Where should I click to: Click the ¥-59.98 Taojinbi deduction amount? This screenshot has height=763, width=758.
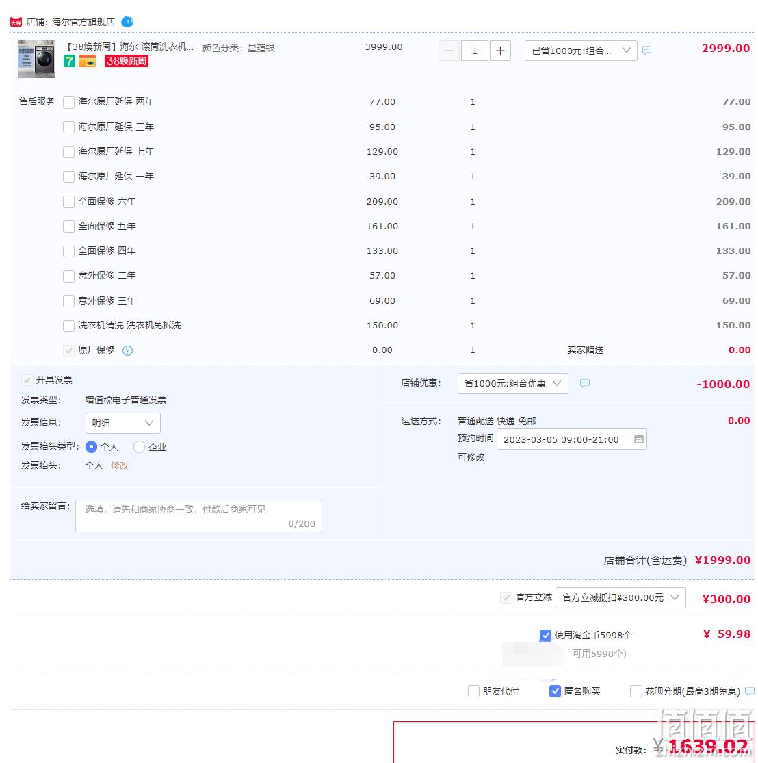[727, 634]
